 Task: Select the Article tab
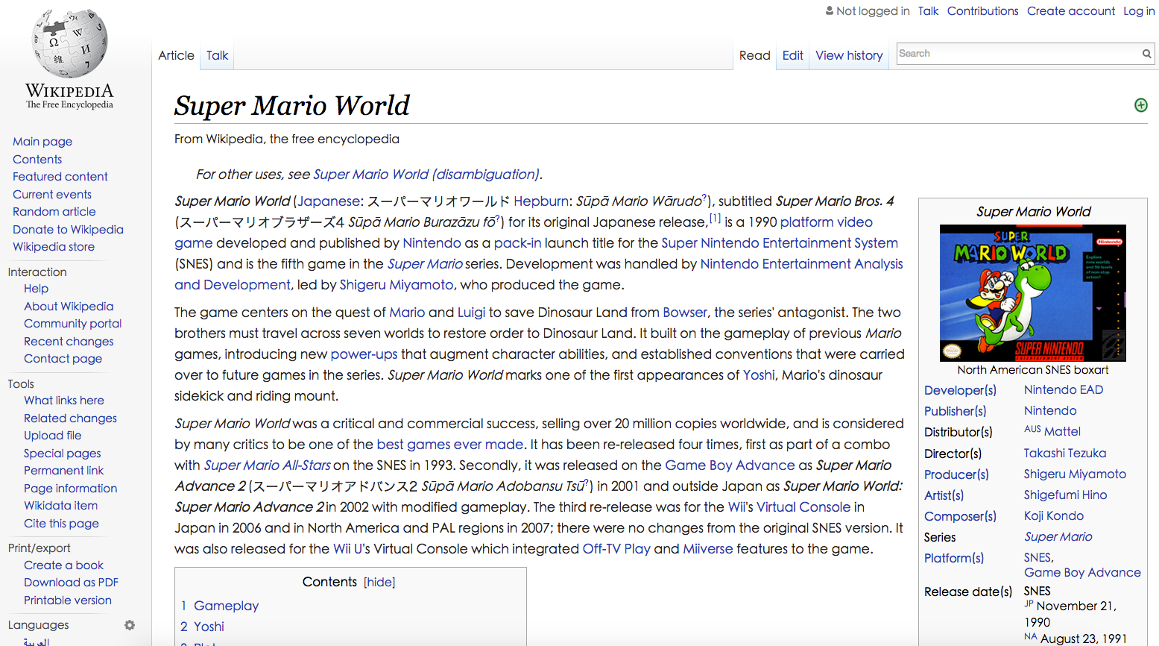[x=176, y=55]
